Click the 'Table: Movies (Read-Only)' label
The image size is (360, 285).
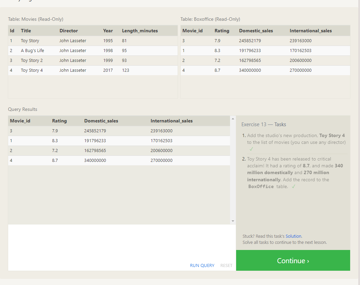(x=36, y=19)
